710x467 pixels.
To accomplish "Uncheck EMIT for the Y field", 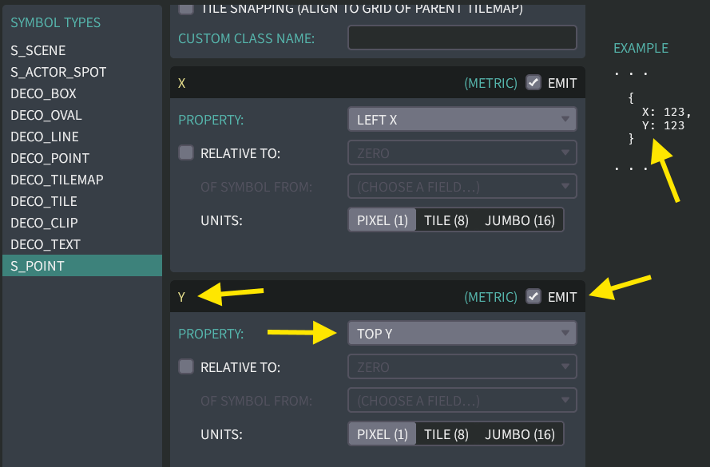I will pos(533,296).
